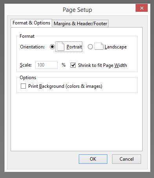Click the Landscape text label
154x178 pixels.
coord(116,47)
